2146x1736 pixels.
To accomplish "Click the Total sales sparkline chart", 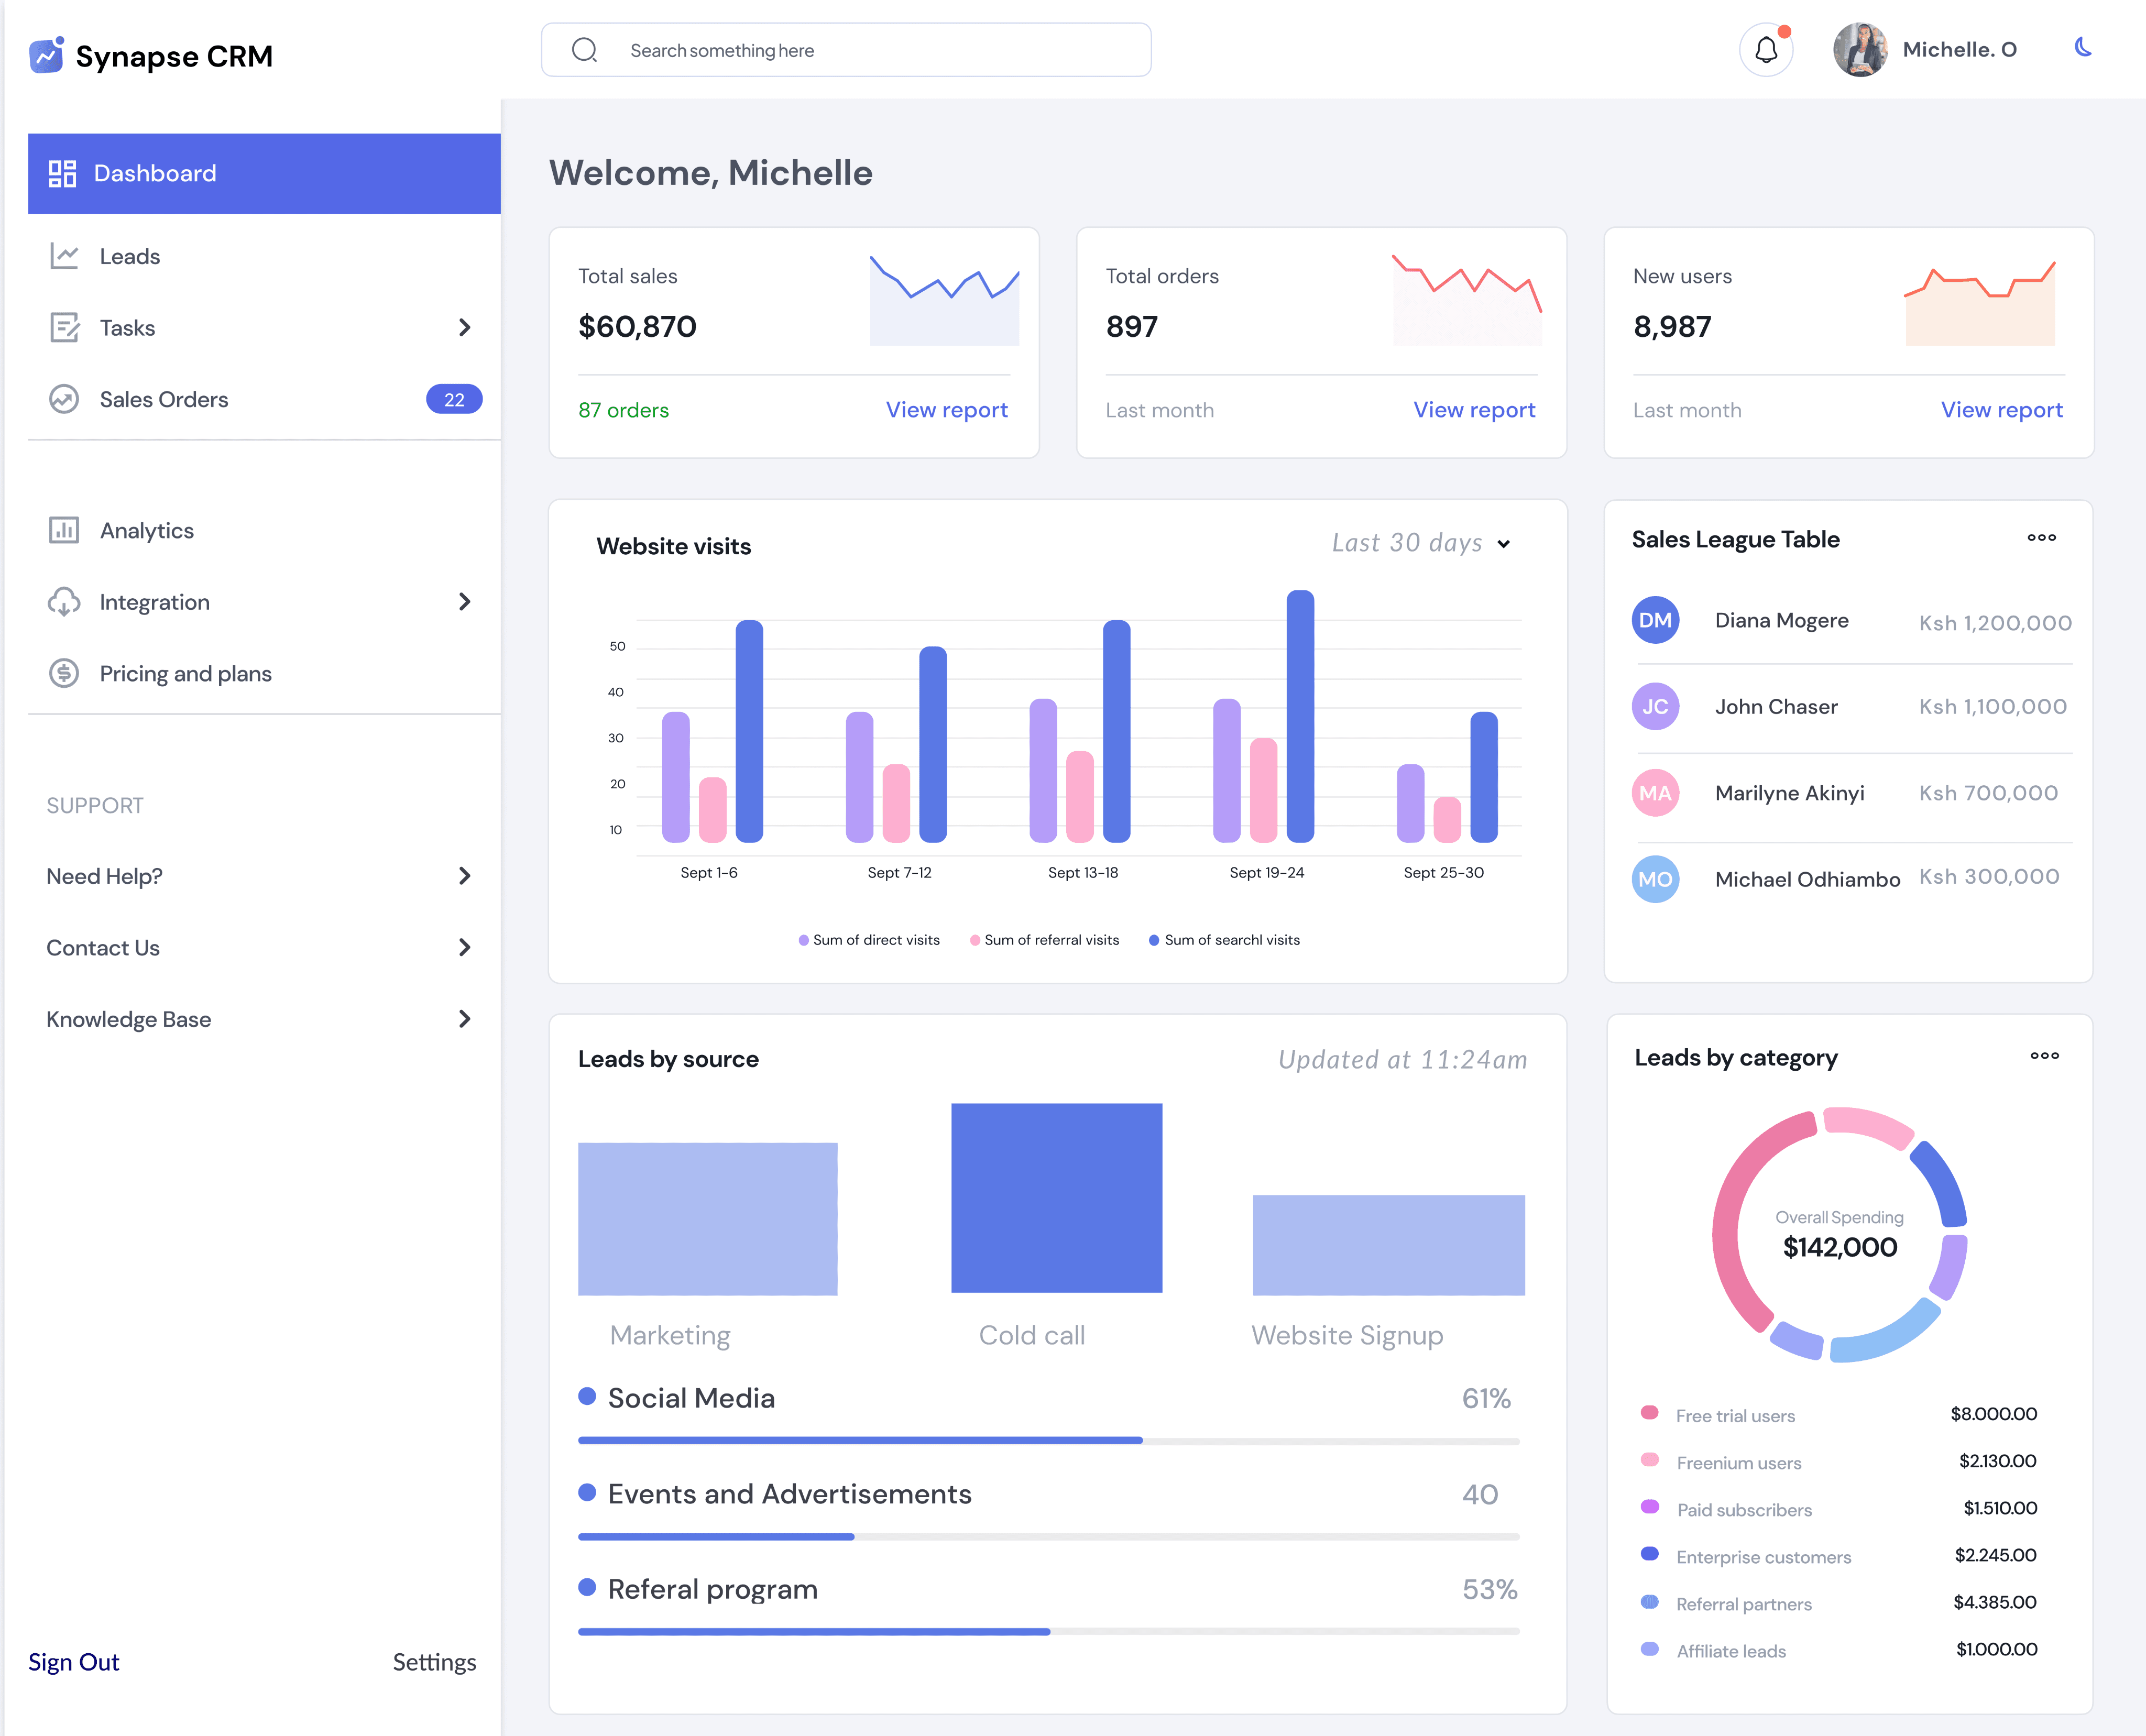I will click(x=944, y=301).
